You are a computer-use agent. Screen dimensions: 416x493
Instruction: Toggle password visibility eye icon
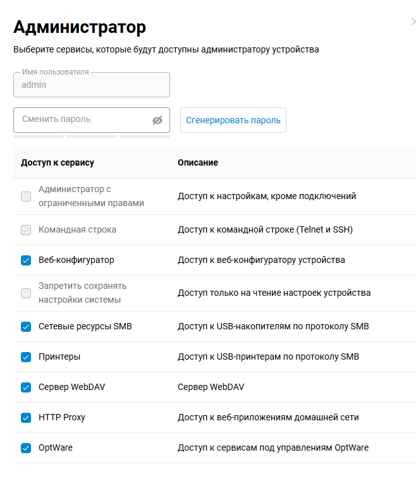(x=157, y=120)
